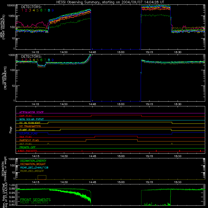Click the DECIMATION_ENERGY legend entry

coord(33,161)
